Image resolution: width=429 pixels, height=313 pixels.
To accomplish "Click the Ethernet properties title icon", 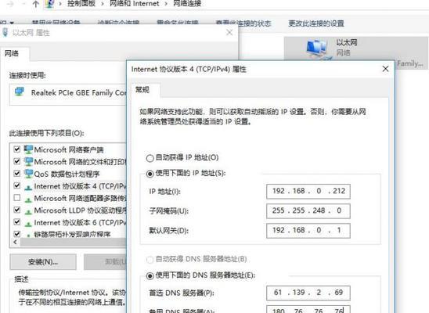I will [5, 32].
